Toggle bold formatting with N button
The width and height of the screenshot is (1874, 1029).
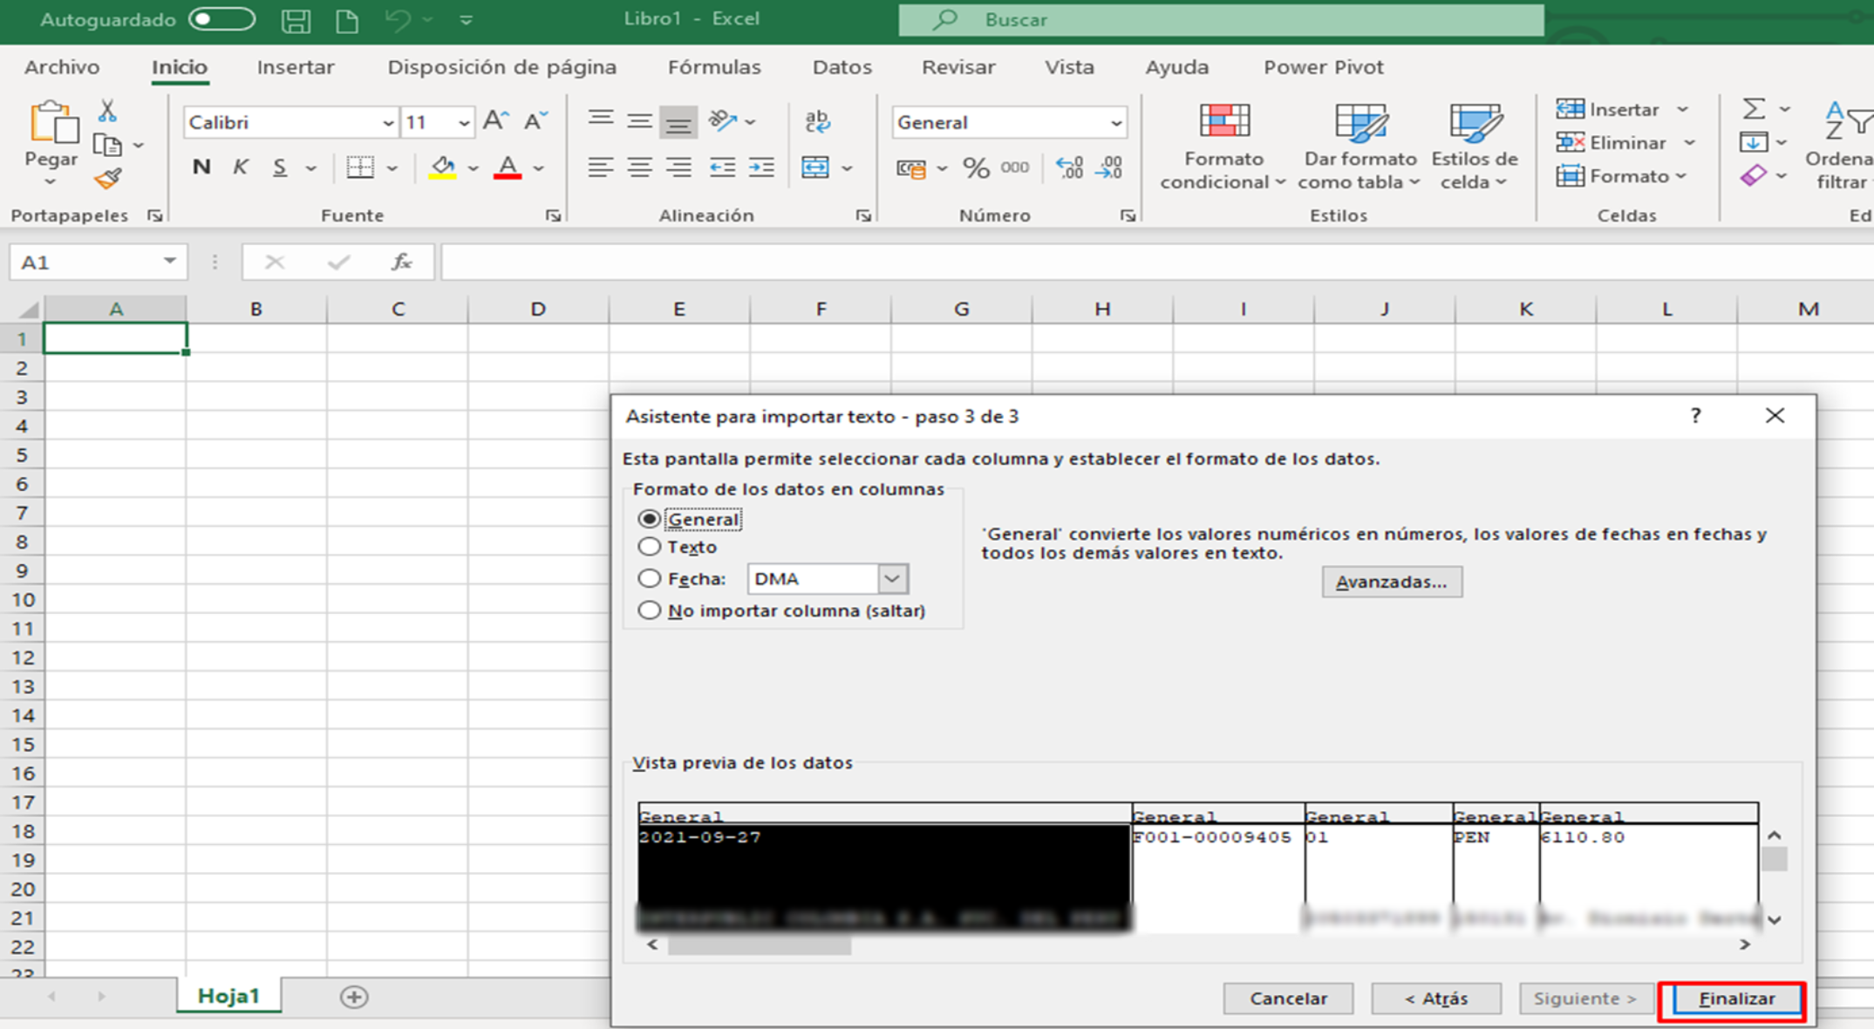pyautogui.click(x=201, y=167)
